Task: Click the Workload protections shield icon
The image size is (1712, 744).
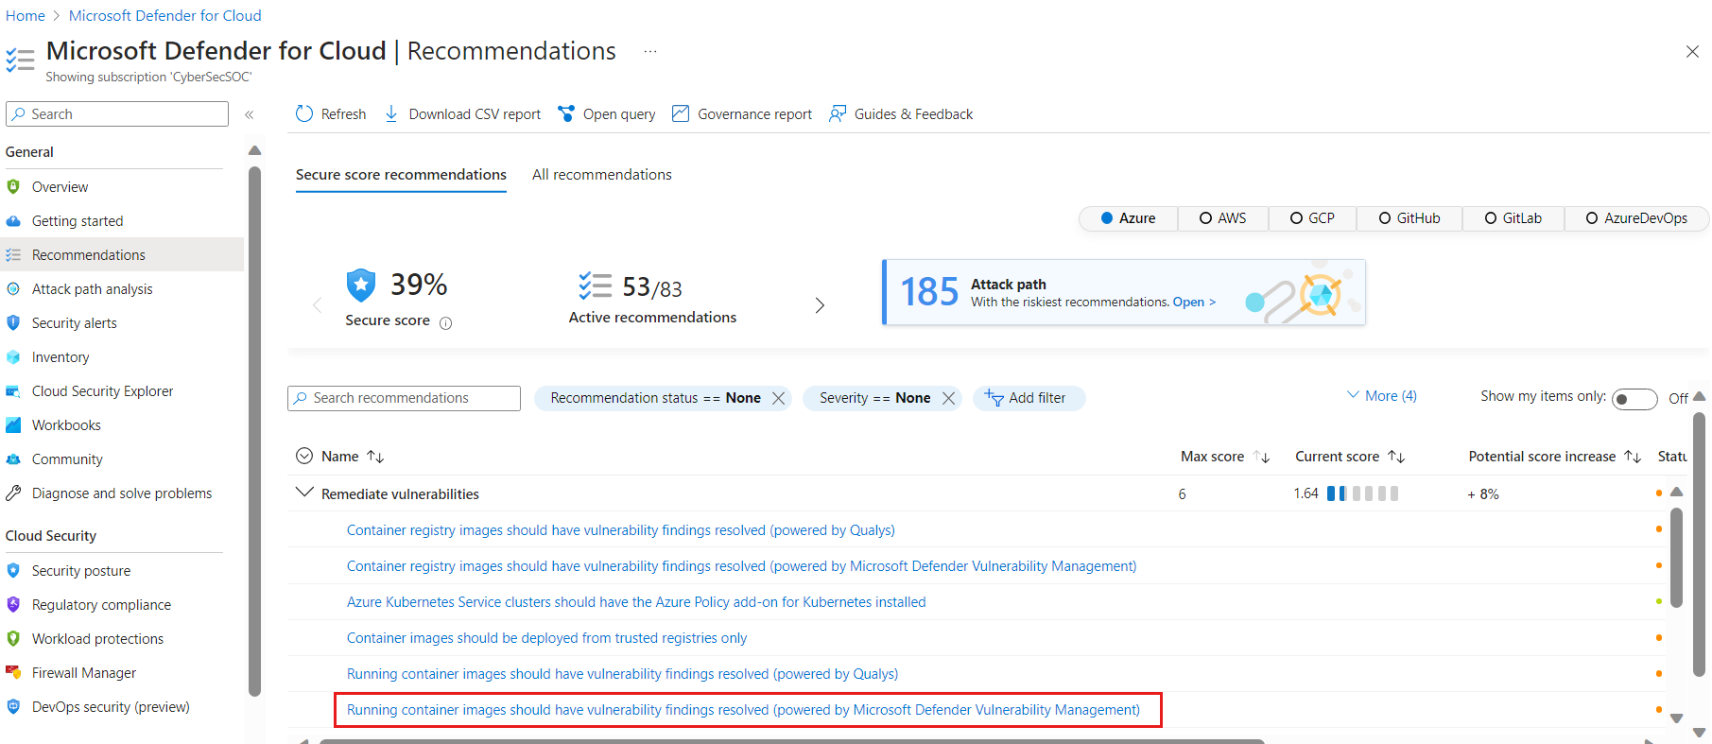Action: 13,638
